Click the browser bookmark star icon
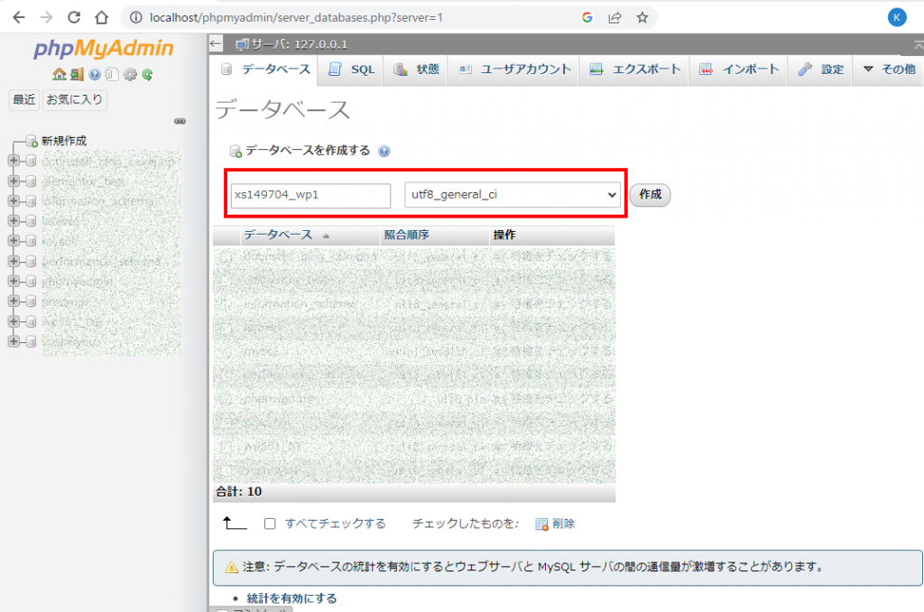The height and width of the screenshot is (612, 924). [x=642, y=17]
